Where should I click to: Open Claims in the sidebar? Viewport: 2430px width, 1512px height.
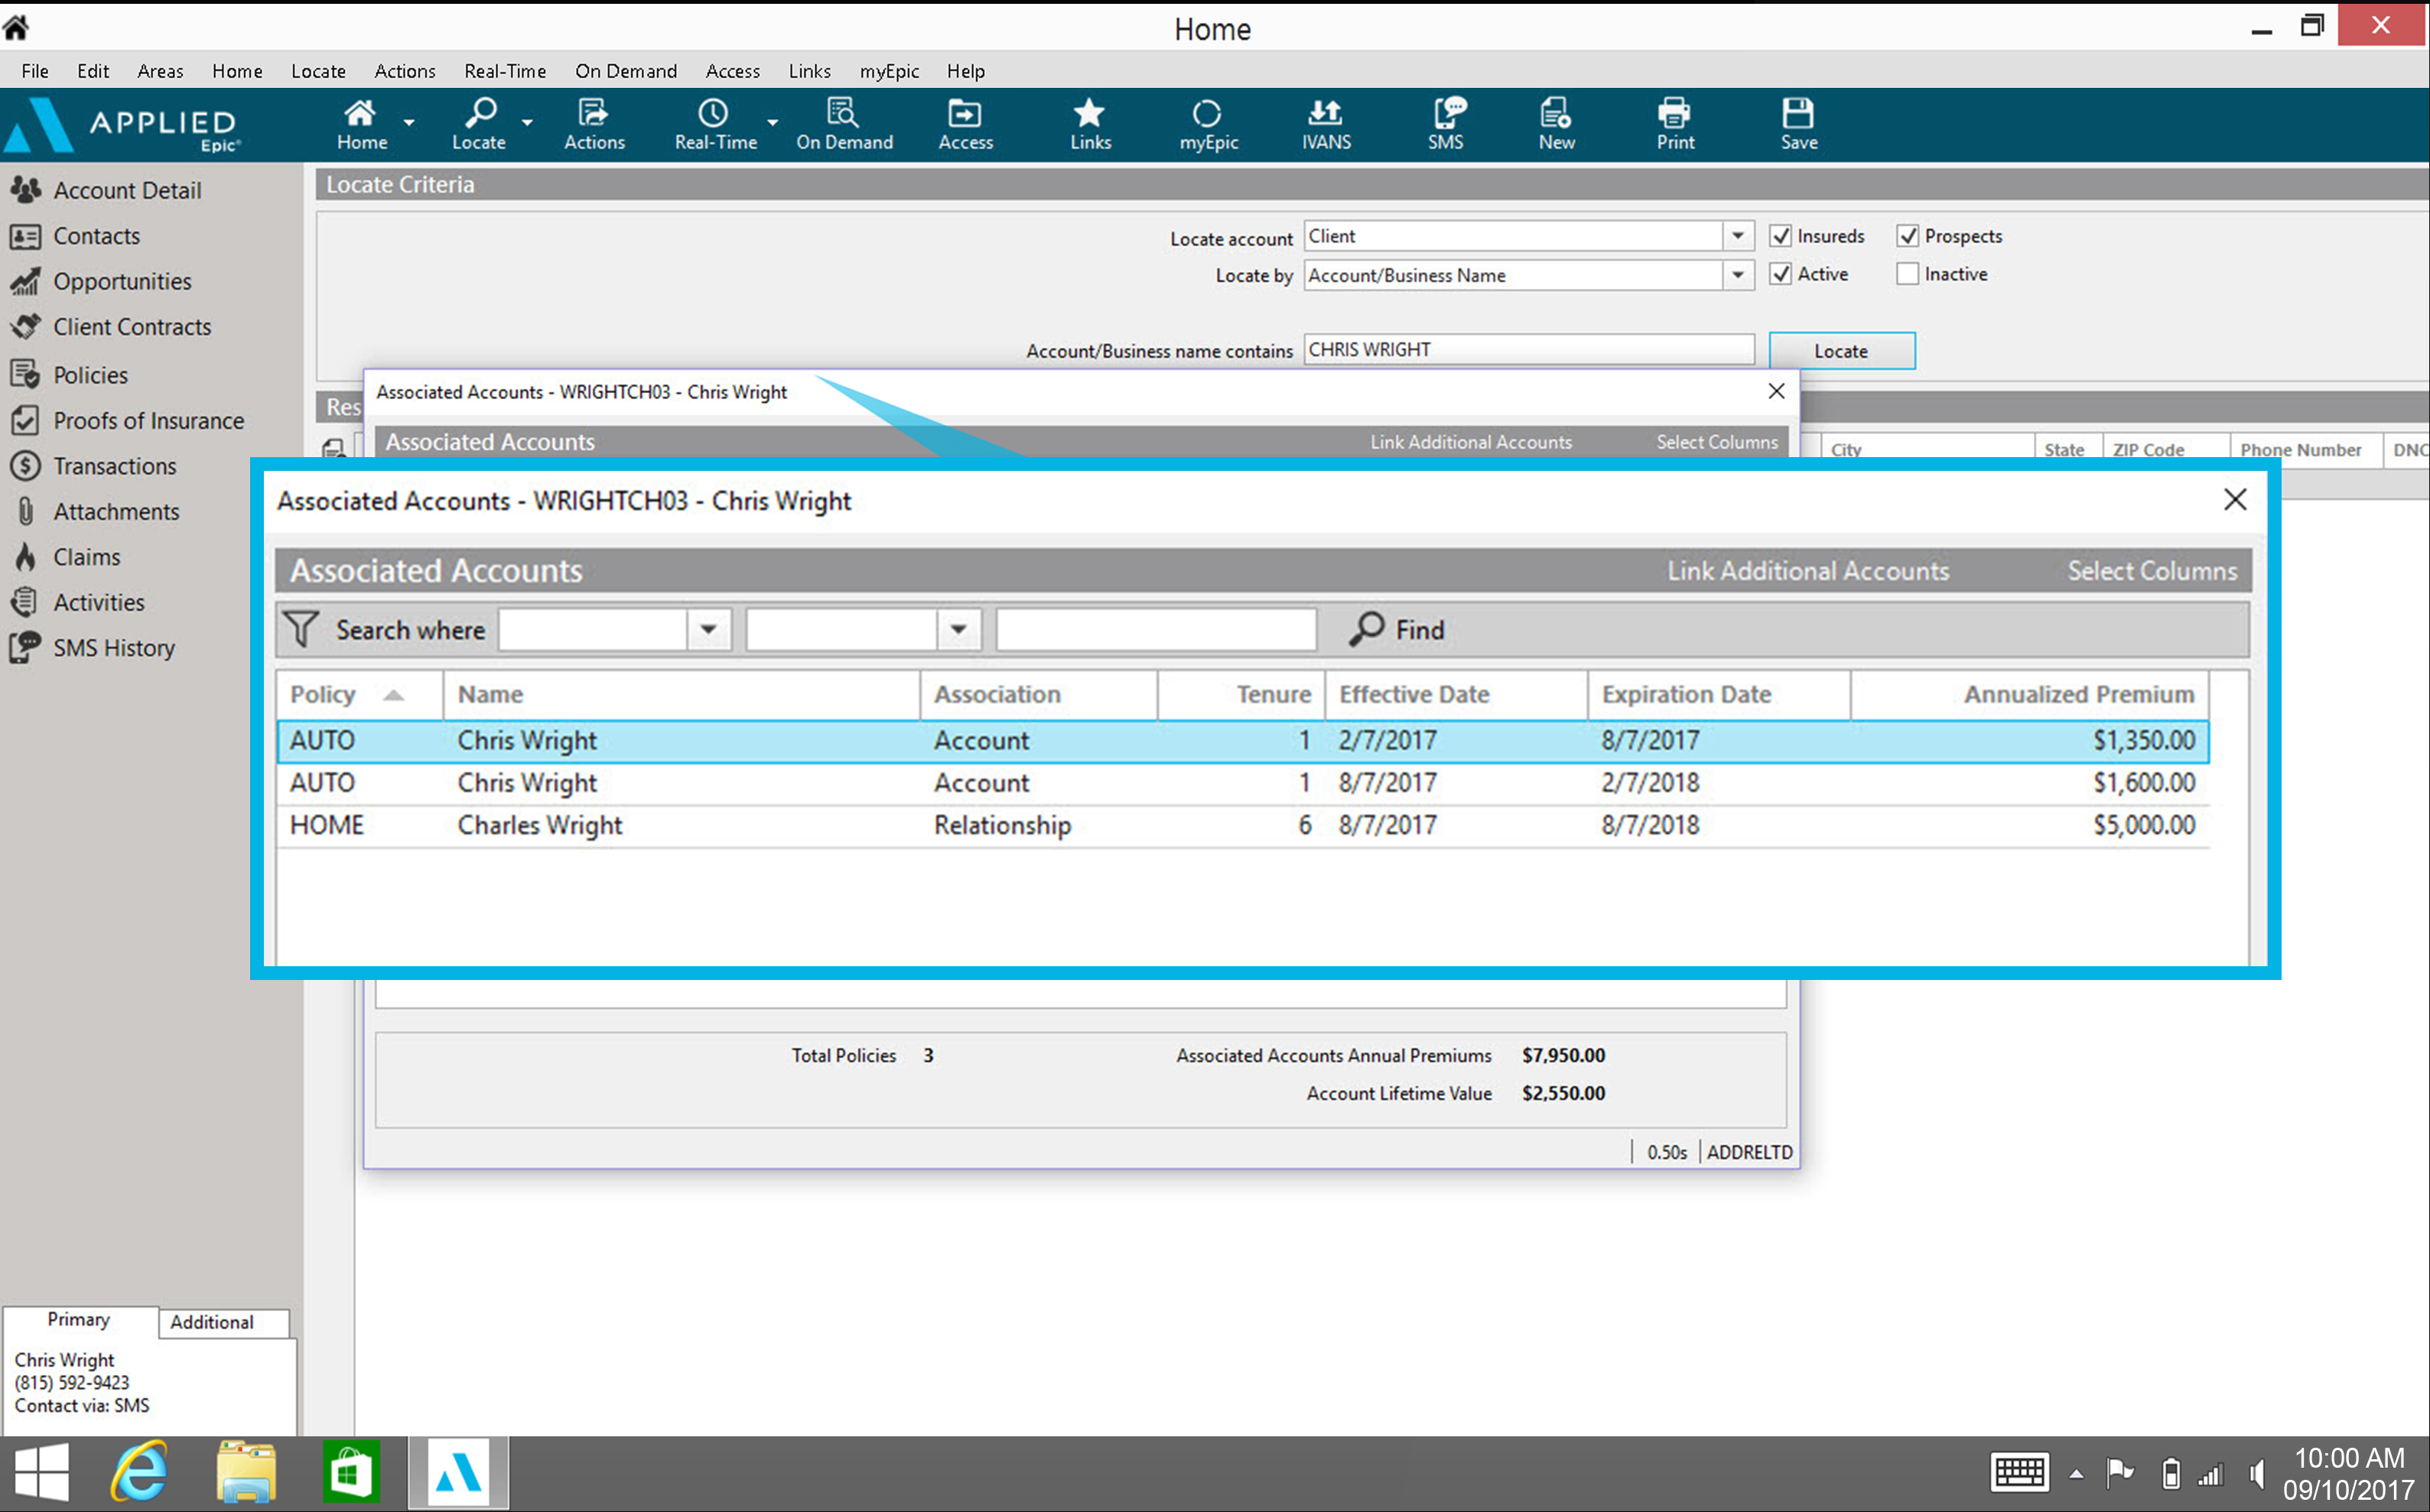pyautogui.click(x=86, y=557)
